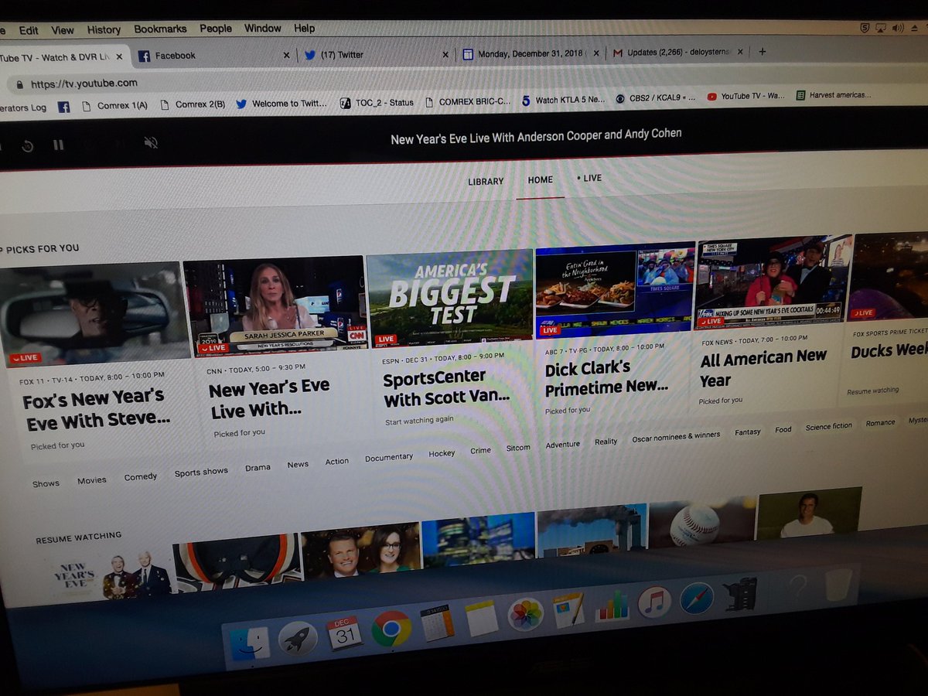Open the Photos app from the Dock
The height and width of the screenshot is (696, 928).
[x=526, y=615]
